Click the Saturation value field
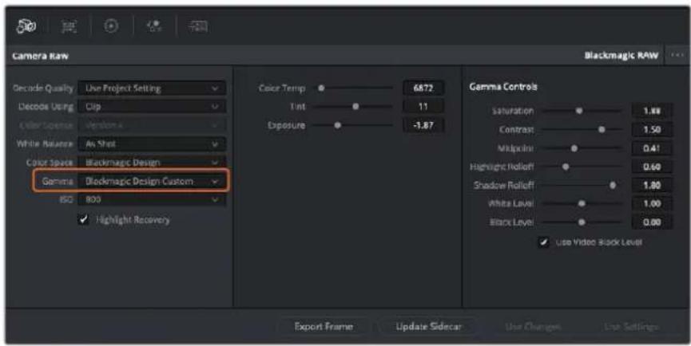691x346 pixels. coord(652,112)
